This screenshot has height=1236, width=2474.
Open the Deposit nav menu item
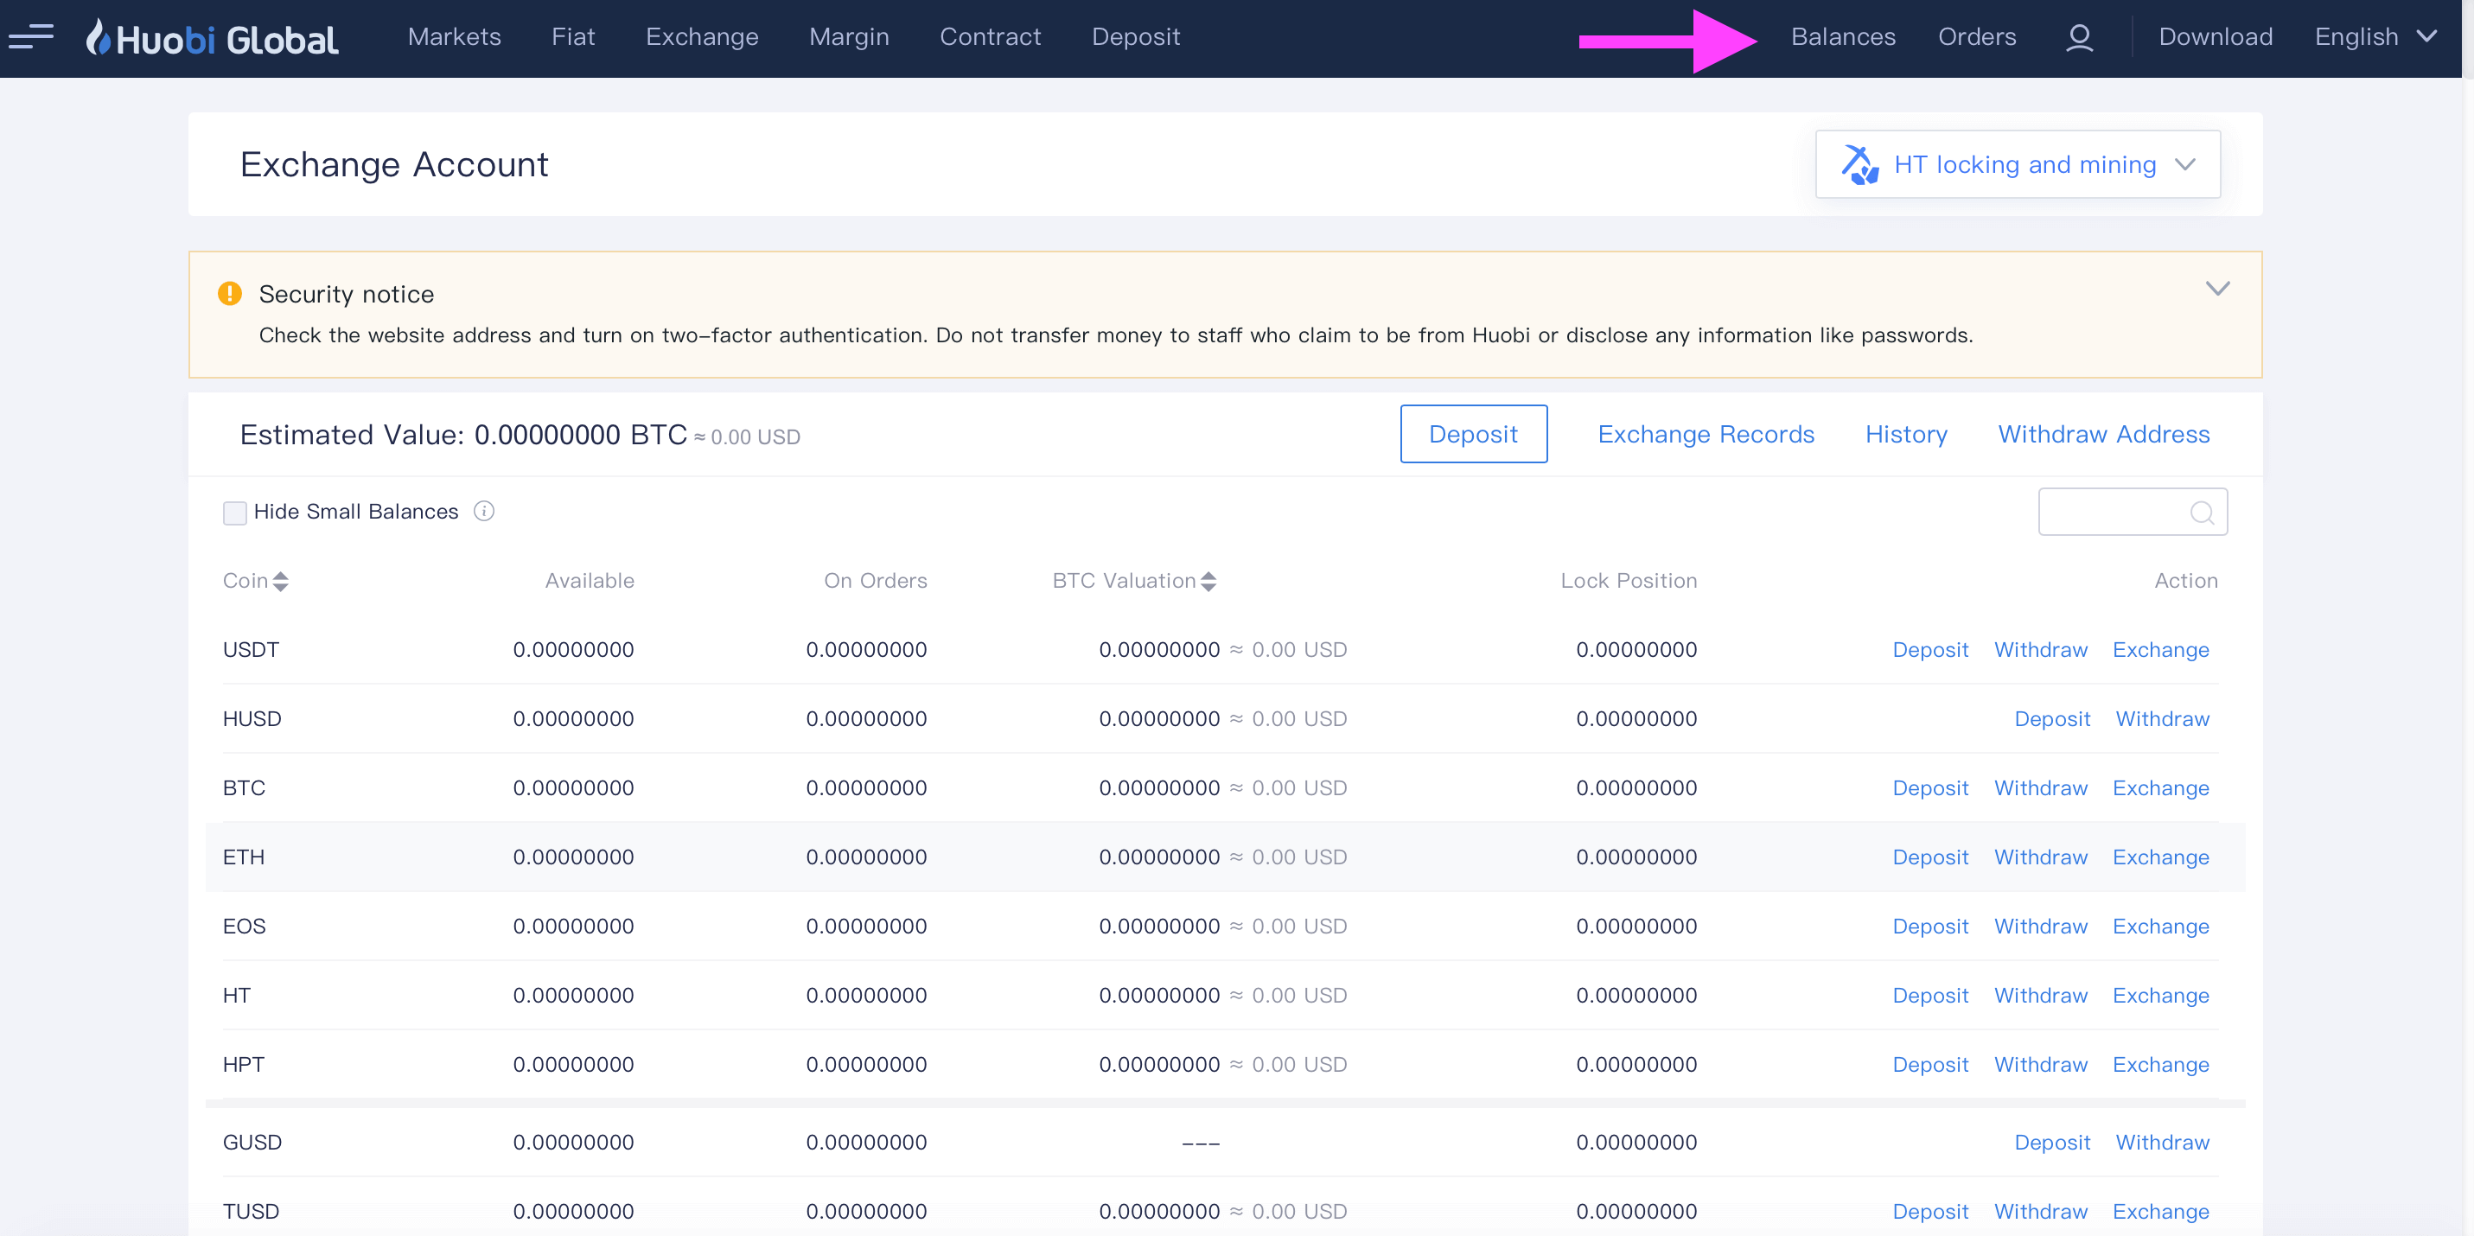pos(1136,37)
